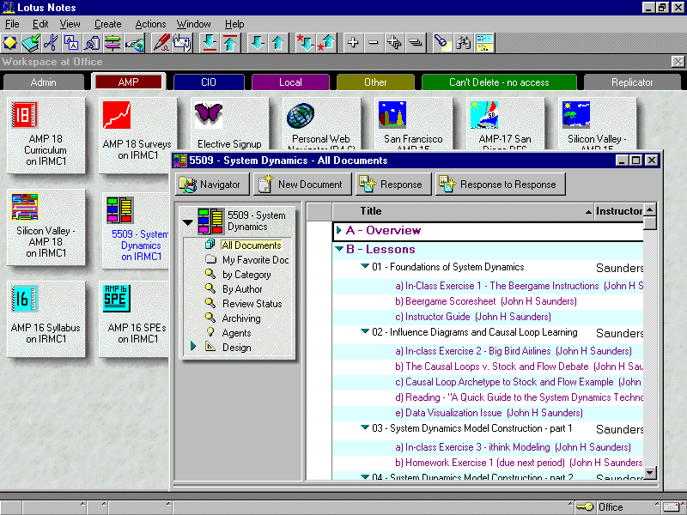Click the New Document button
The height and width of the screenshot is (515, 687).
(301, 184)
